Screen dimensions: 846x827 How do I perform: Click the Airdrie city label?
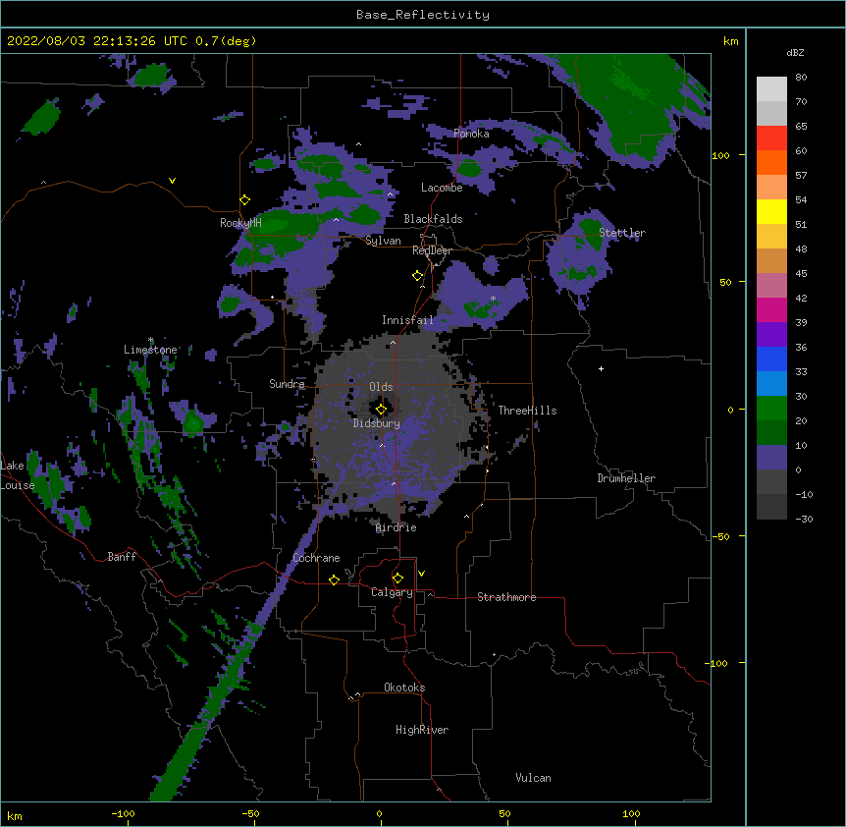397,527
